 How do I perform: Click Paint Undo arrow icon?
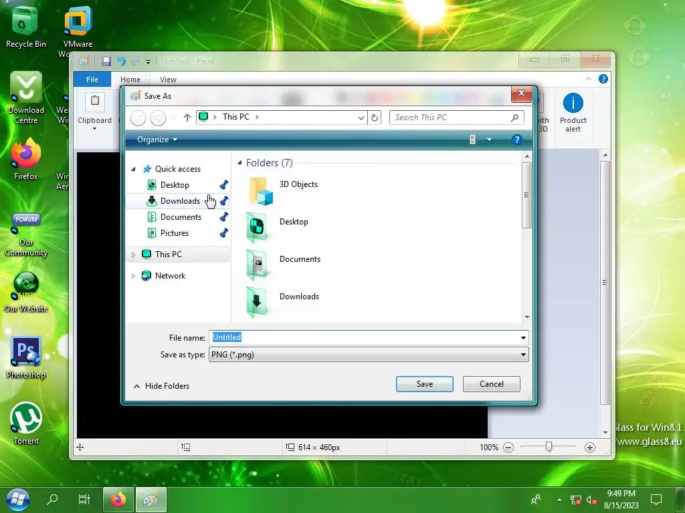click(x=121, y=61)
